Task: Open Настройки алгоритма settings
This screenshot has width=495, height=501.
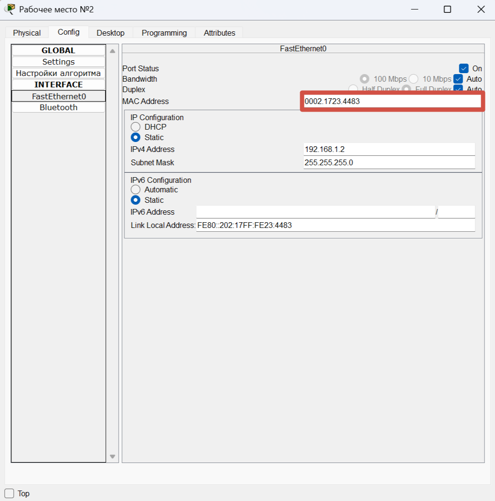Action: [58, 73]
